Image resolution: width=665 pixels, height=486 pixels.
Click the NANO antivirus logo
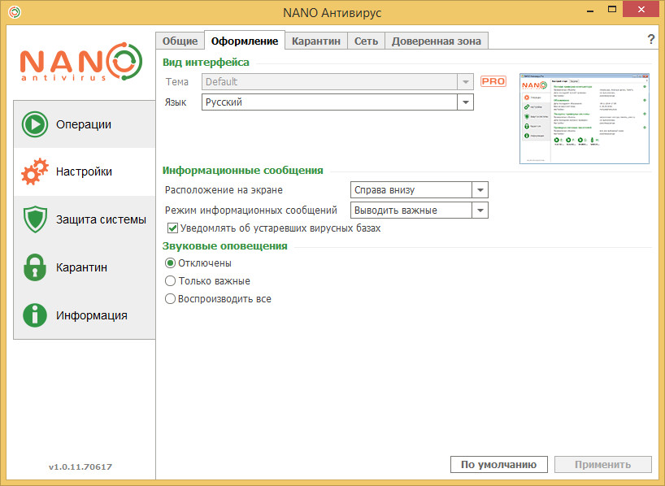coord(81,62)
